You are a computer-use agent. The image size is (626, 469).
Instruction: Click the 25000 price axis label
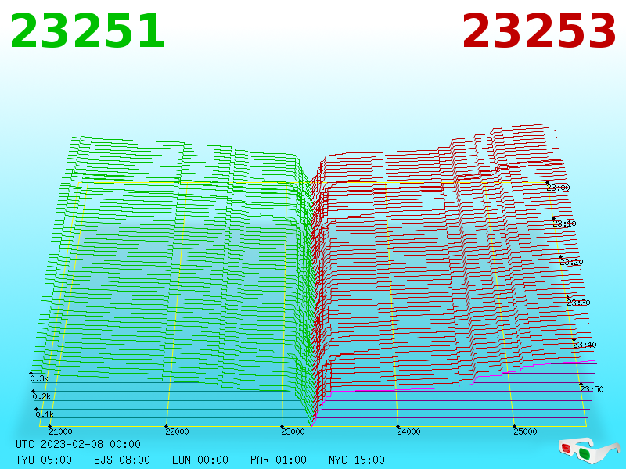pyautogui.click(x=525, y=431)
